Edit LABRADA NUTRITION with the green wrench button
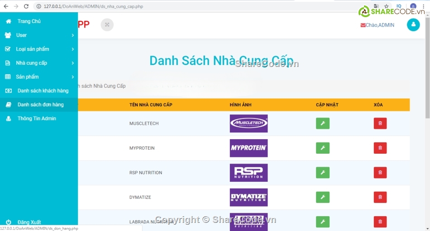 point(322,222)
